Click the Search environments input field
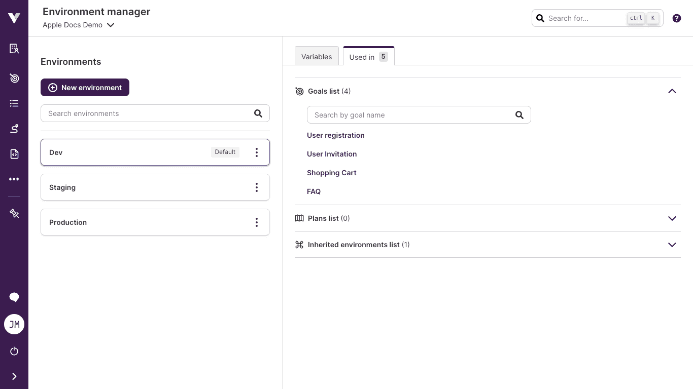Screen dimensions: 693x389 147,113
